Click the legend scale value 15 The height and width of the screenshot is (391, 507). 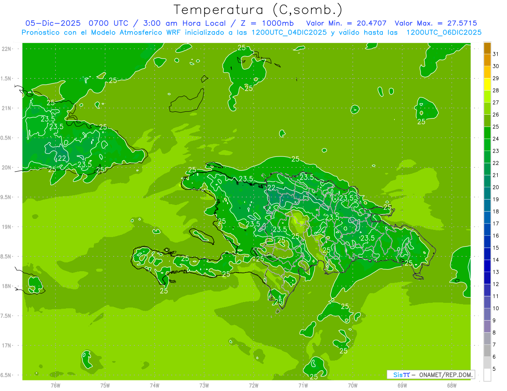[x=496, y=248]
